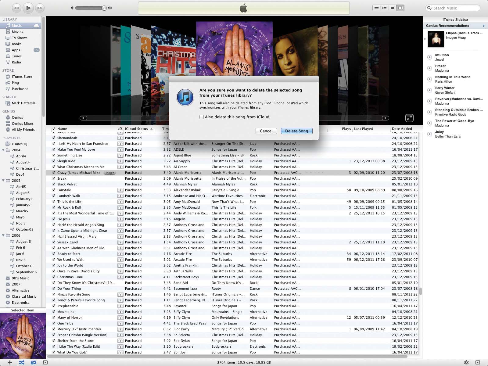Toggle shuffle in bottom bar
Screen dimensions: 488x366
click(21, 362)
